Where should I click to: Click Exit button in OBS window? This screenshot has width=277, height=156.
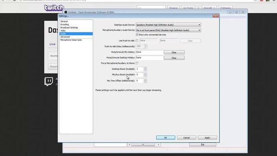coord(203,145)
